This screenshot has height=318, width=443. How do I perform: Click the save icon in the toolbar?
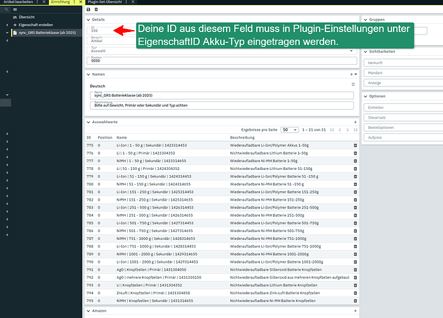[89, 10]
